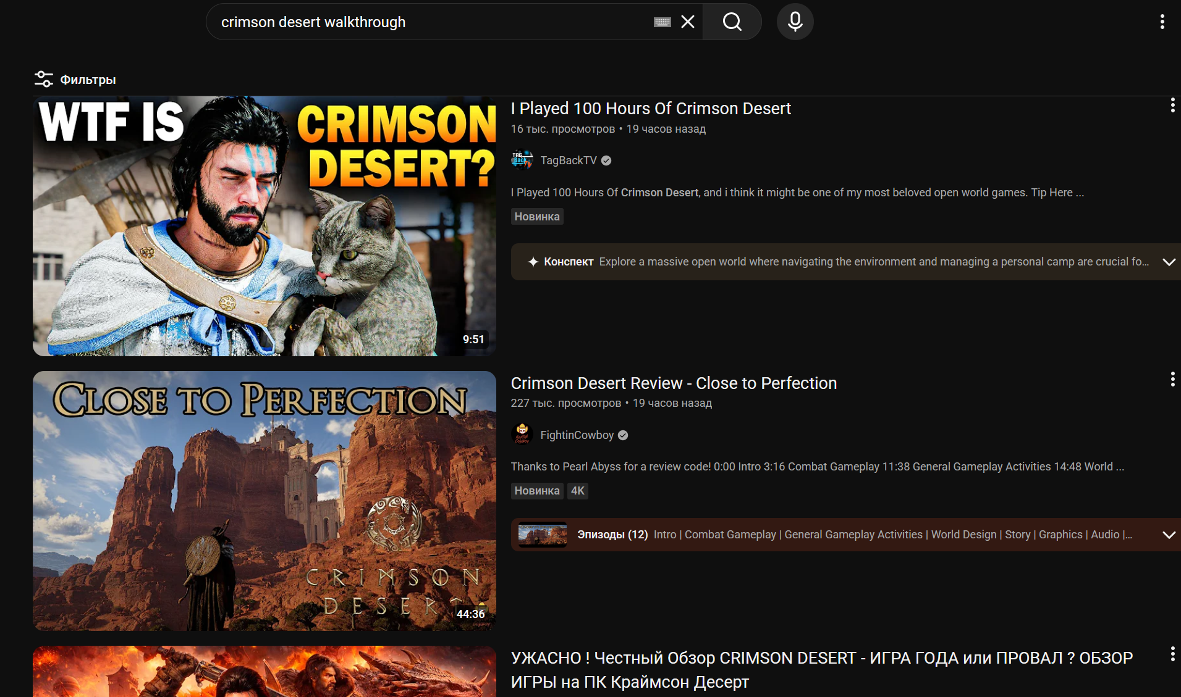
Task: Go to the FightinCowboy channel name link
Action: pos(577,435)
